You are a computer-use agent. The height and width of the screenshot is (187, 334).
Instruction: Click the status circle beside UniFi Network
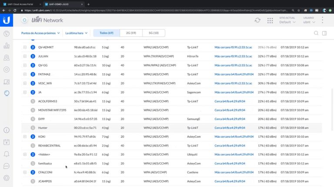click(x=24, y=20)
